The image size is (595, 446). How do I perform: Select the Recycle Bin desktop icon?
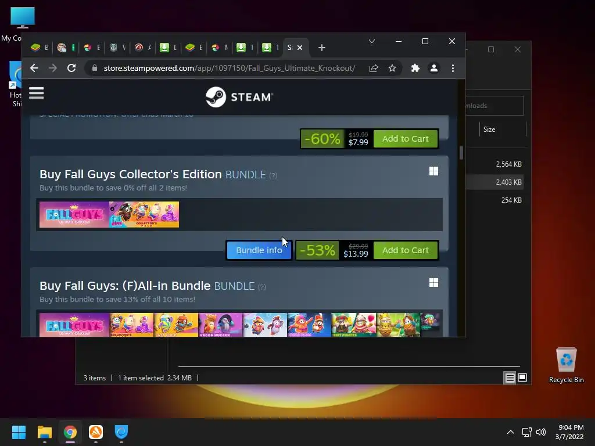566,365
